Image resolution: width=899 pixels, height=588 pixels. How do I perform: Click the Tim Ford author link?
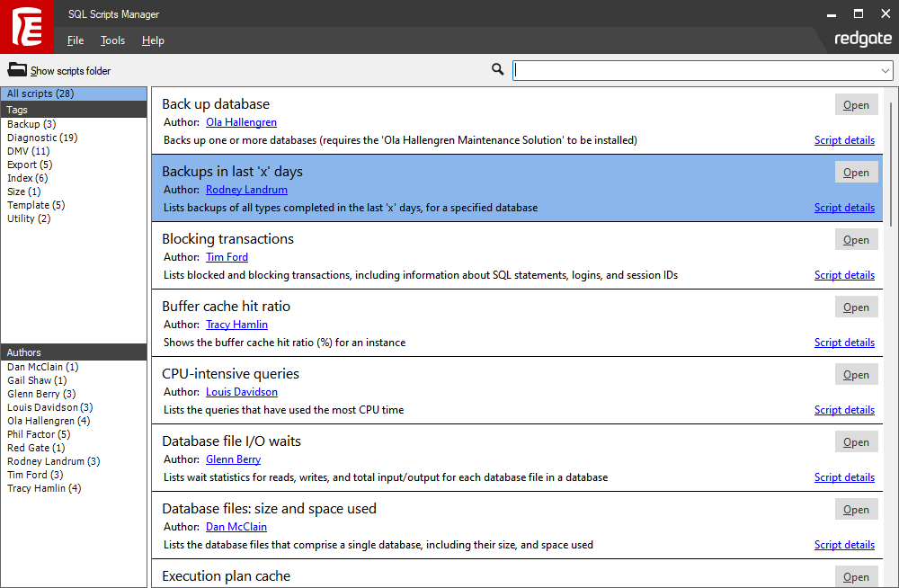pos(227,257)
